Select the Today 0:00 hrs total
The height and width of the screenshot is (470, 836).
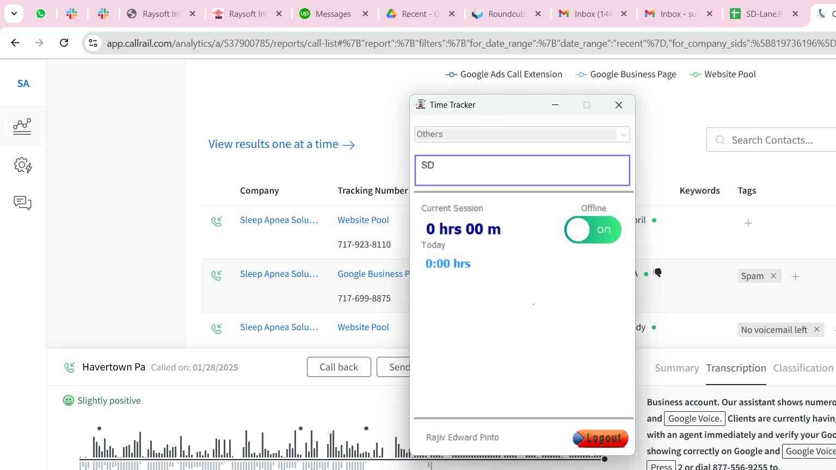(x=448, y=264)
